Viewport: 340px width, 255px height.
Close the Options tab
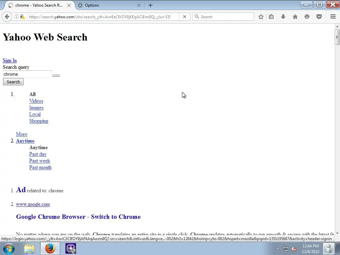(x=139, y=5)
